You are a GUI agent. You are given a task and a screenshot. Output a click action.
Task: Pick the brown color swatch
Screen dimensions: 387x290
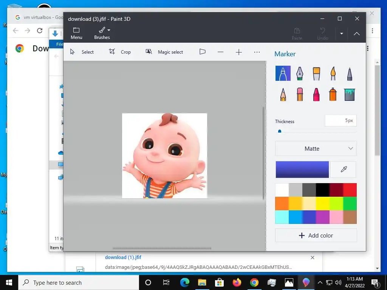pos(350,217)
